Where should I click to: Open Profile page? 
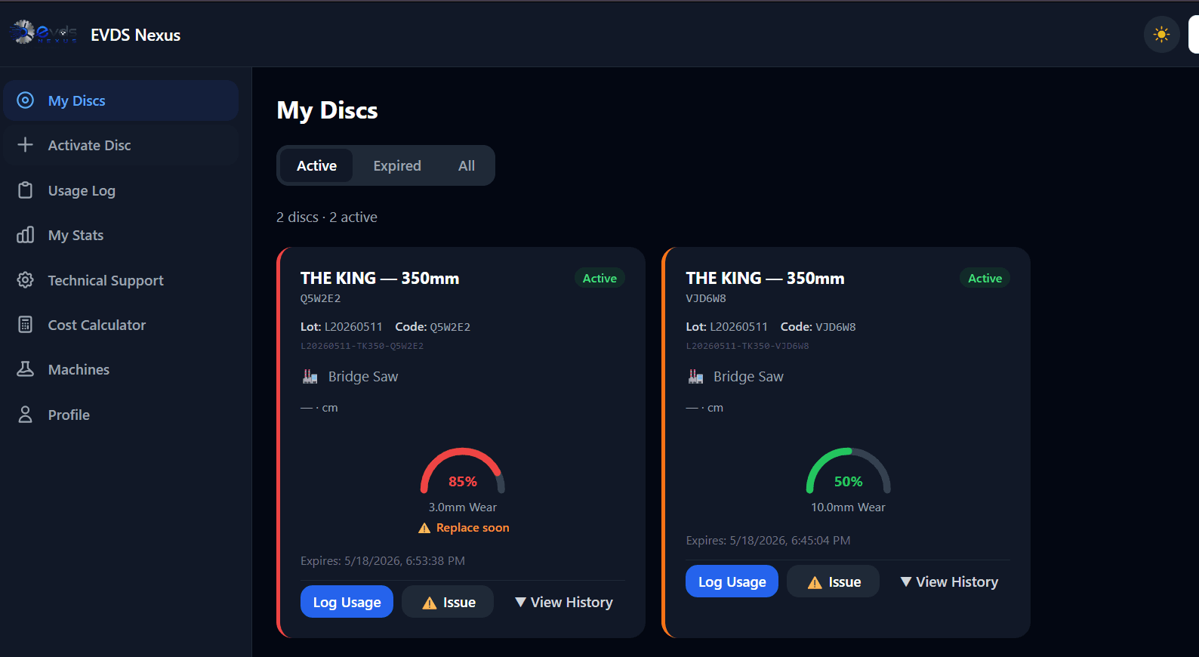point(121,415)
